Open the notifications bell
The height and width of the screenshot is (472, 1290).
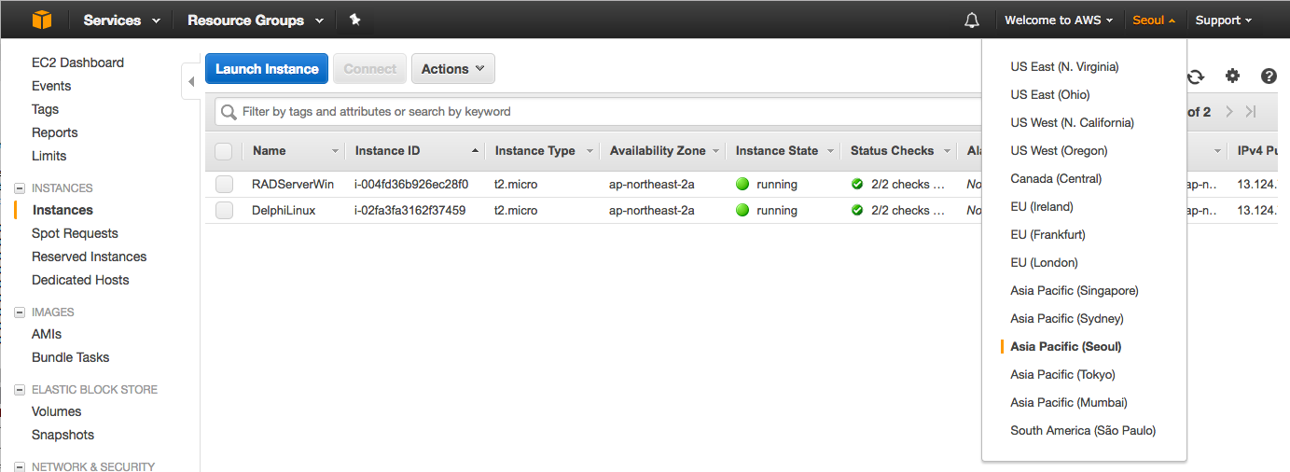[972, 21]
